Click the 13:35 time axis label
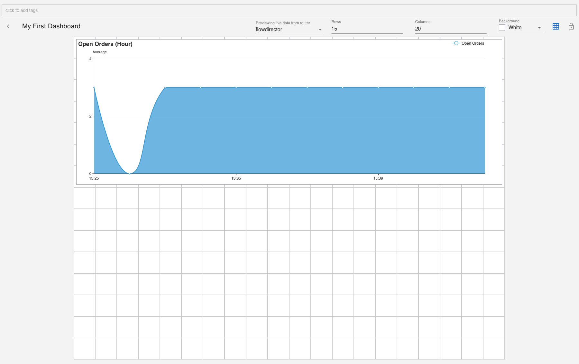Screen dimensions: 579x364 tap(236, 178)
